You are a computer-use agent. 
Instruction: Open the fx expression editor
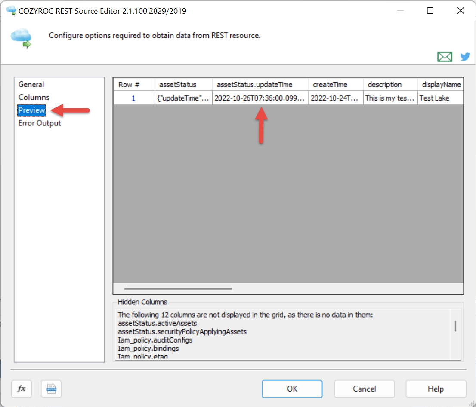[22, 389]
